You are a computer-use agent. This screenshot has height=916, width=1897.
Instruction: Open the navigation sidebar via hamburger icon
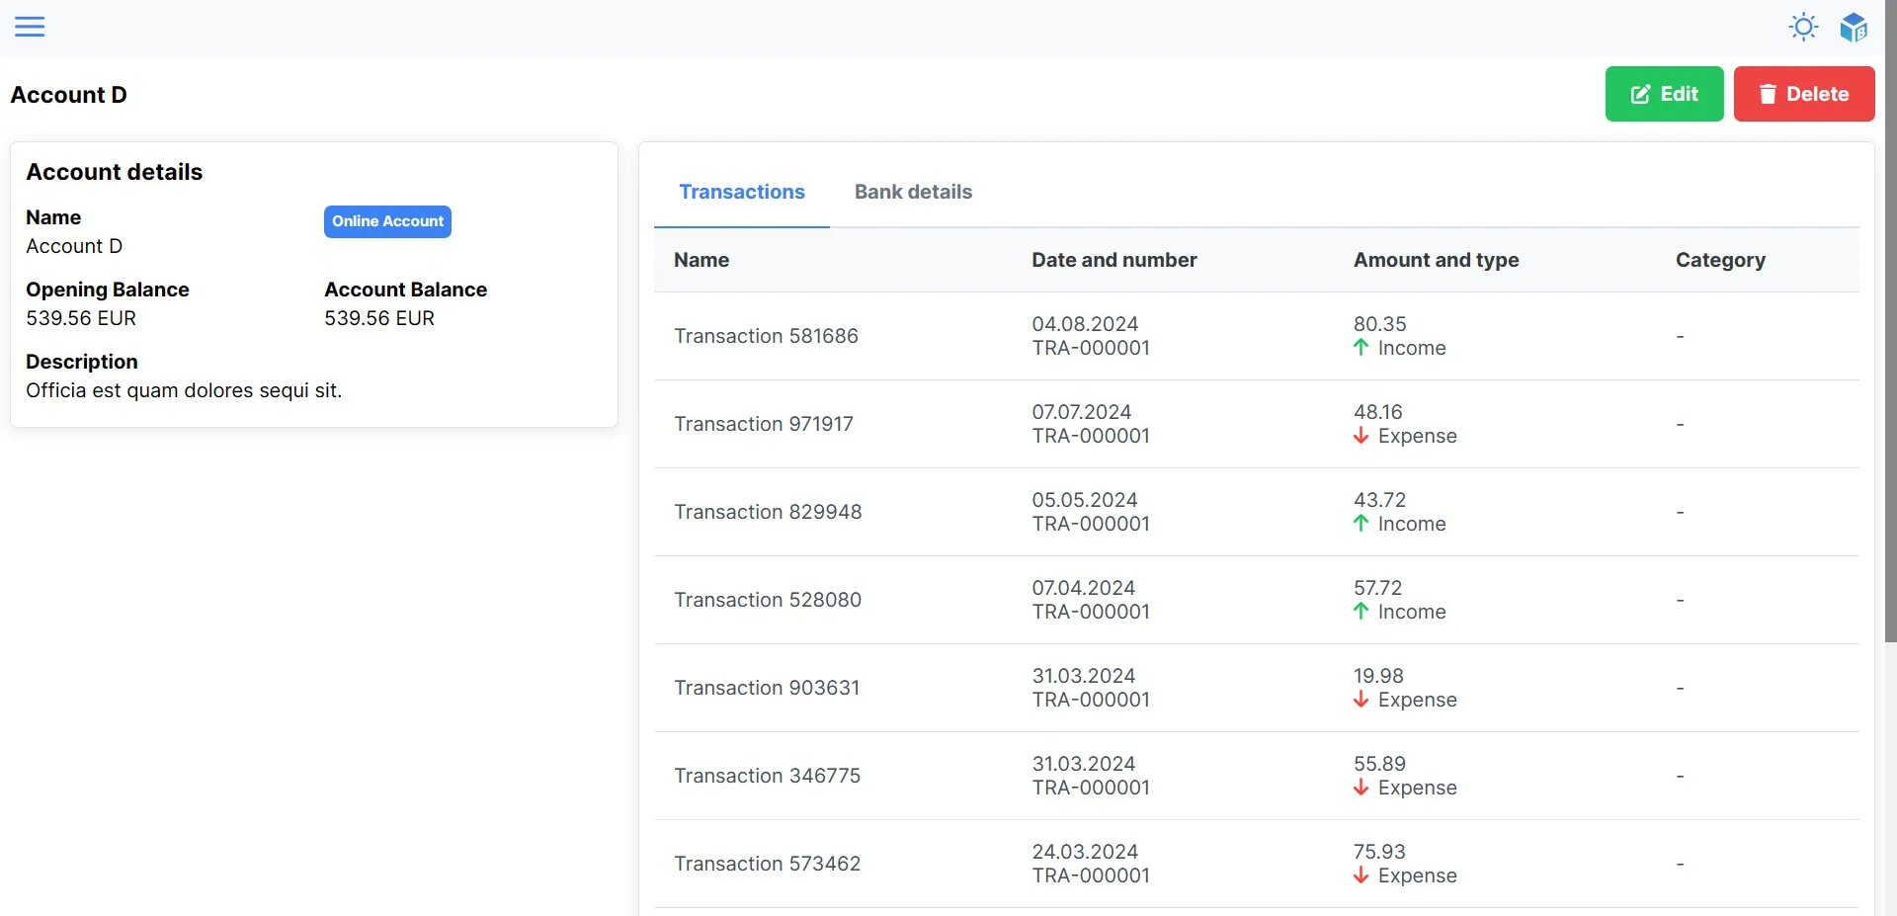click(x=30, y=27)
